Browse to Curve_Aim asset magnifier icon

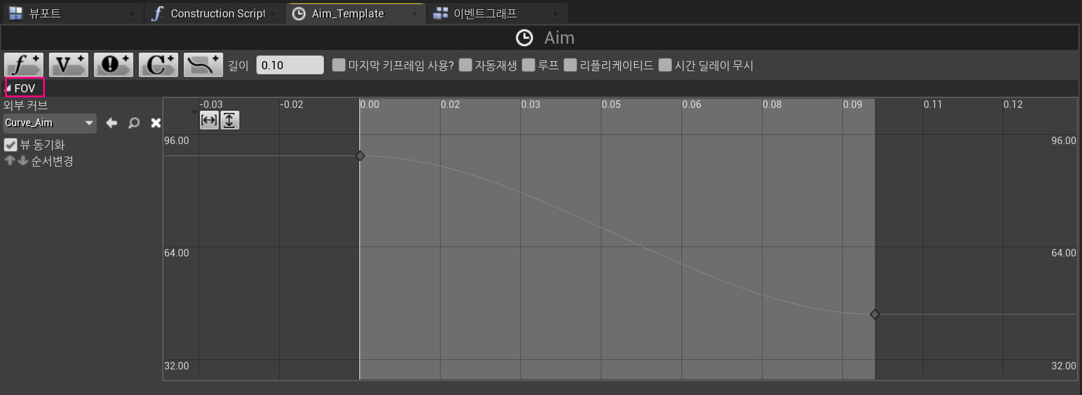click(x=134, y=123)
